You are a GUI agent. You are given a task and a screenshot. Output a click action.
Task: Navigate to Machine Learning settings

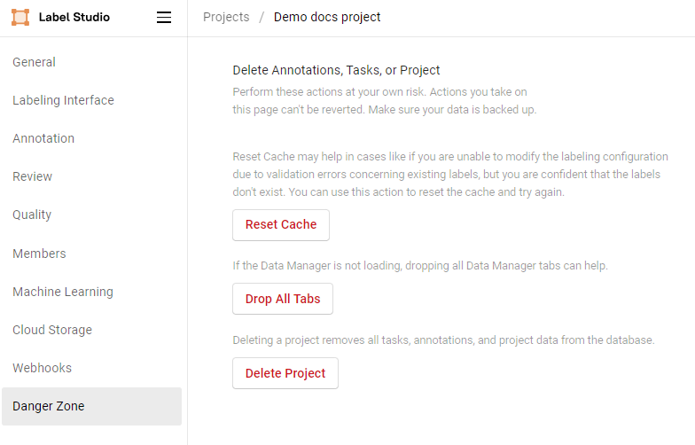pyautogui.click(x=63, y=292)
